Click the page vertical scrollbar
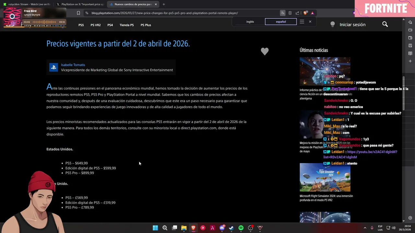Screen dimensions: 415x233 pyautogui.click(x=404, y=93)
